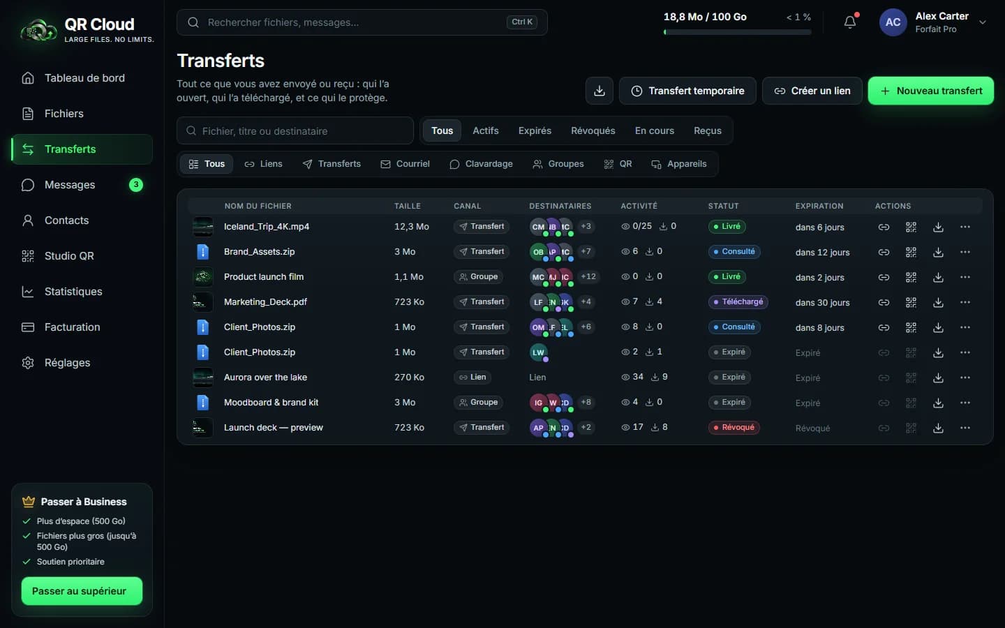1005x628 pixels.
Task: Click the Révoqué status badge
Action: (x=734, y=428)
